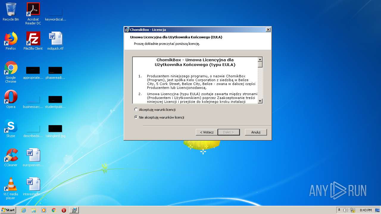The image size is (381, 214).
Task: Open Opera from the taskbar
Action: tap(64, 210)
